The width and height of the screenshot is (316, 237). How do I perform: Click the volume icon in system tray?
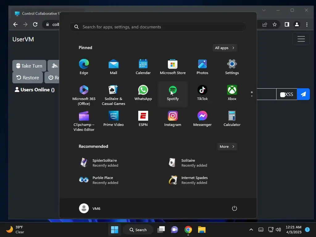tap(278, 230)
